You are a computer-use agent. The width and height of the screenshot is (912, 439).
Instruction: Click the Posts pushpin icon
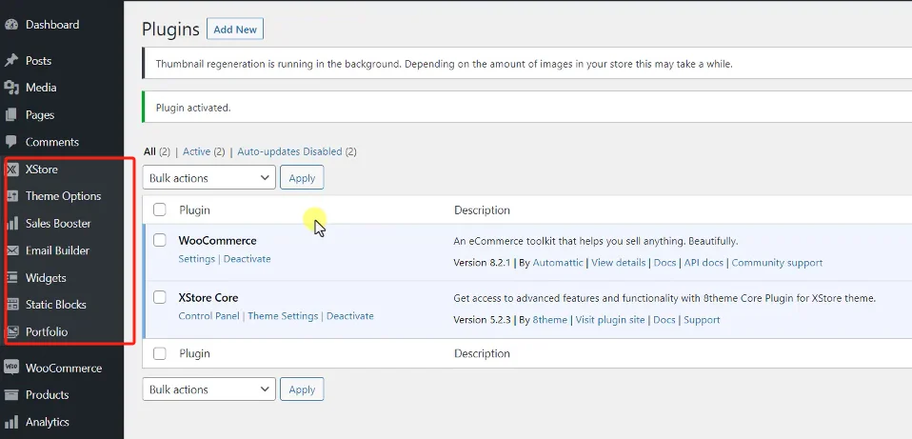coord(11,61)
